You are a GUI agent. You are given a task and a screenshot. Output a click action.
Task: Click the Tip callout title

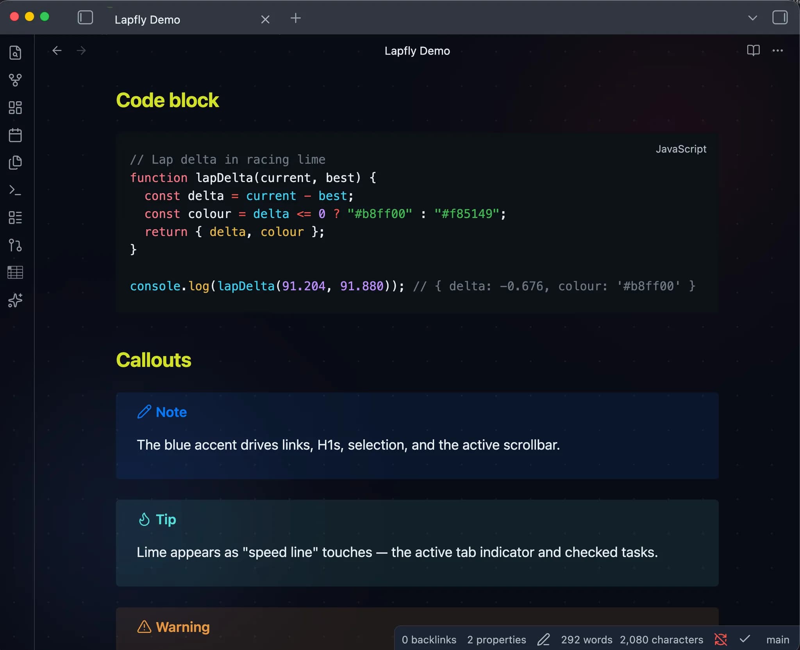point(166,520)
